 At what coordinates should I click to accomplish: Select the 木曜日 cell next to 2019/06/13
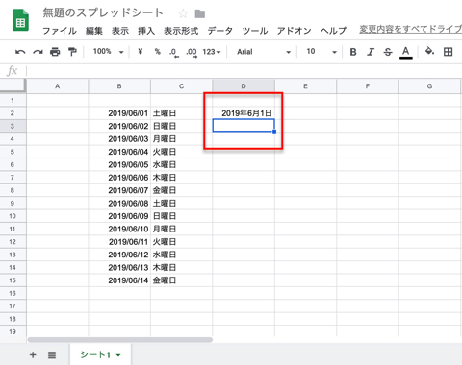pyautogui.click(x=181, y=267)
